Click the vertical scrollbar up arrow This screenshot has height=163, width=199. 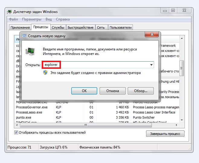(182, 38)
